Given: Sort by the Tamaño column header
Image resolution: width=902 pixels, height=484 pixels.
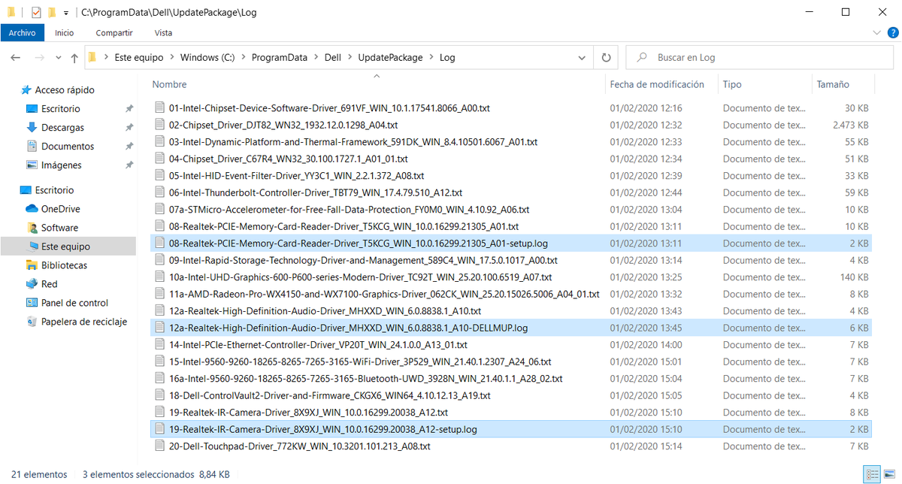Looking at the screenshot, I should [x=833, y=84].
